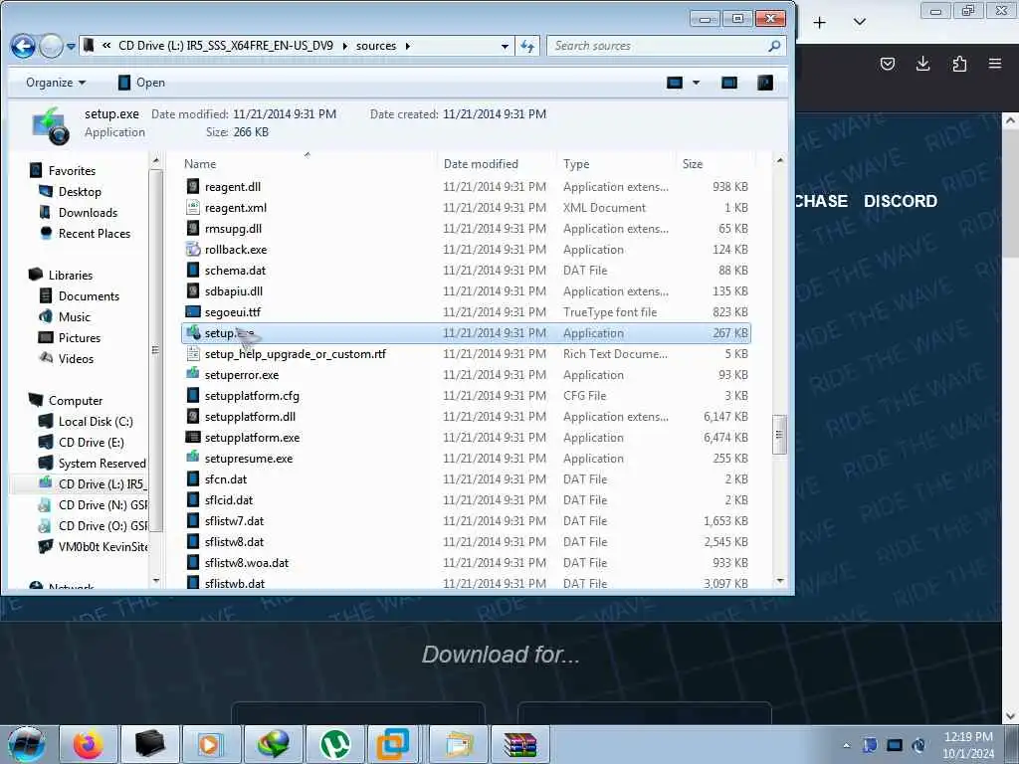Screen dimensions: 1019x764
Task: Click file list scroll down arrow
Action: point(780,581)
